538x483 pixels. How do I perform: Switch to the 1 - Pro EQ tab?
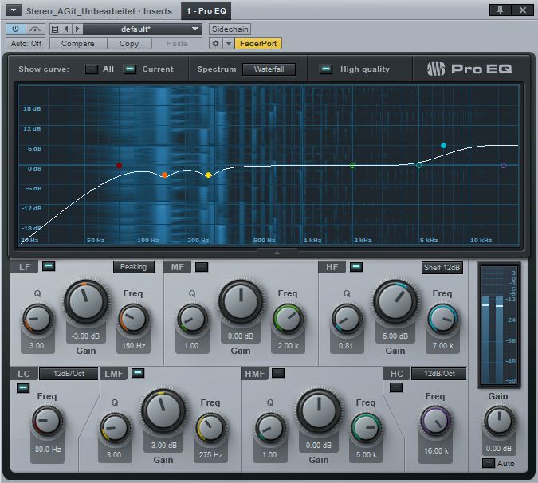click(x=206, y=11)
